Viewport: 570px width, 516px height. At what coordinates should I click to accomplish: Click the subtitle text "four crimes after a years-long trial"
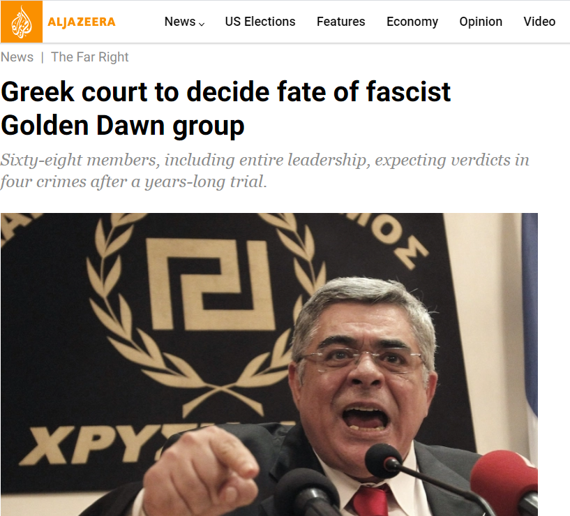(x=133, y=182)
